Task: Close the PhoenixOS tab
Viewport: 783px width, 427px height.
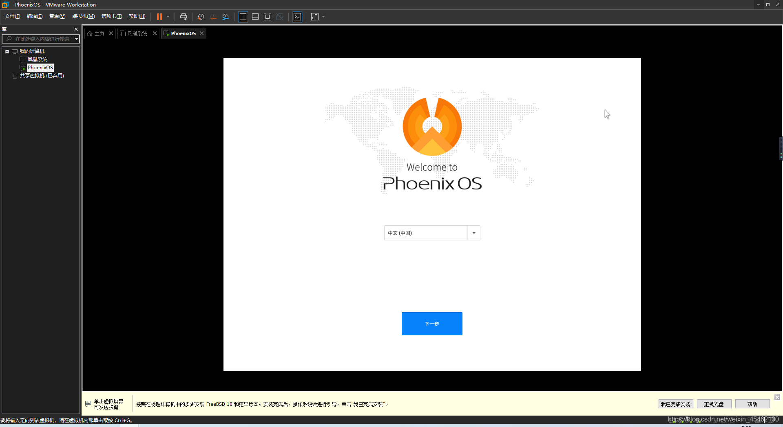Action: (x=201, y=33)
